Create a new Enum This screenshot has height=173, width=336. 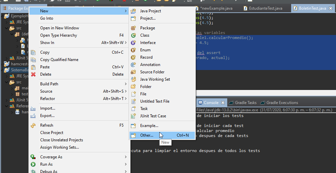[162, 50]
